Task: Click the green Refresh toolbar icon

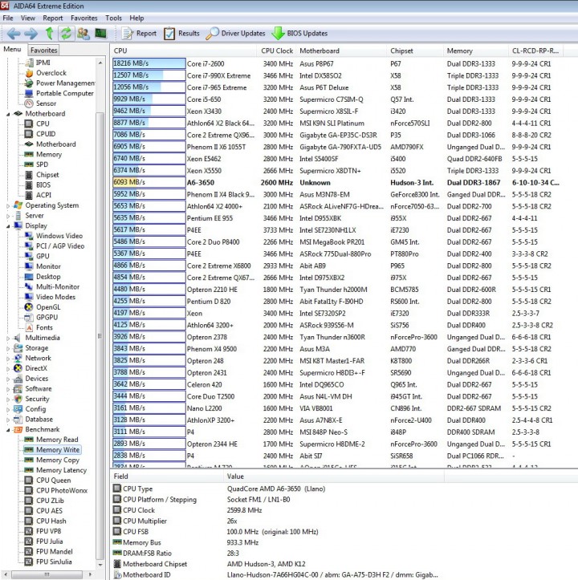Action: [66, 33]
